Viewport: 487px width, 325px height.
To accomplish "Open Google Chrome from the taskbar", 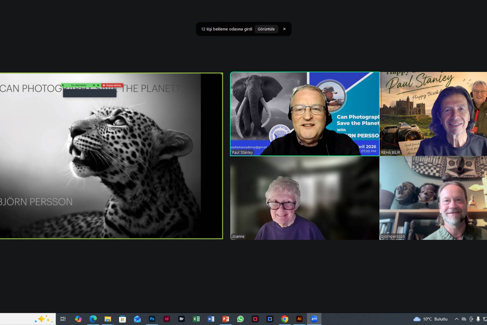I will [284, 319].
